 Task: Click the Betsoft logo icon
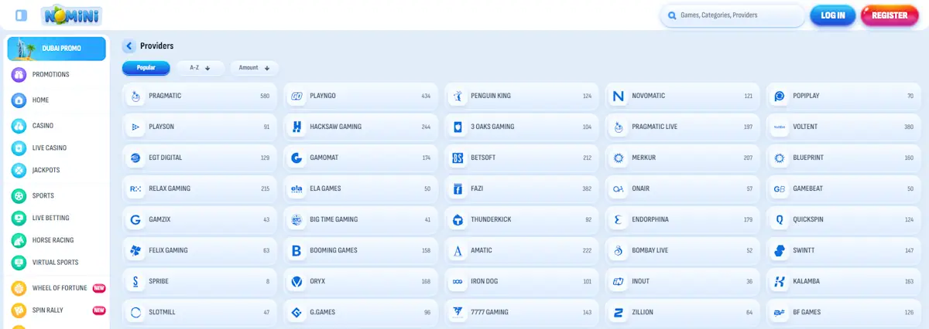tap(457, 158)
